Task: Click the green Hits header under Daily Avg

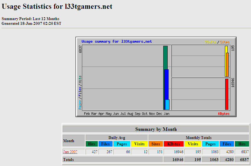Action: [92, 144]
